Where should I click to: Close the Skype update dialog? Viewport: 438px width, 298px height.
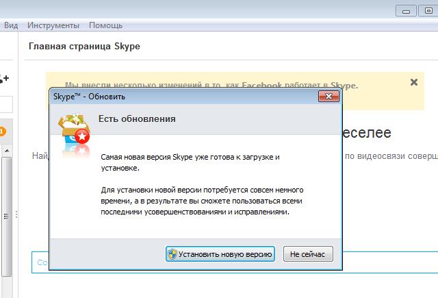331,97
